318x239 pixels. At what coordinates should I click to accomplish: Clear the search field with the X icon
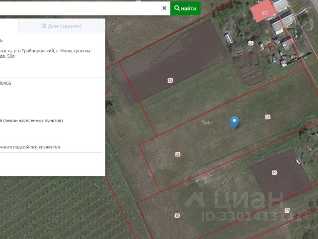click(x=164, y=8)
